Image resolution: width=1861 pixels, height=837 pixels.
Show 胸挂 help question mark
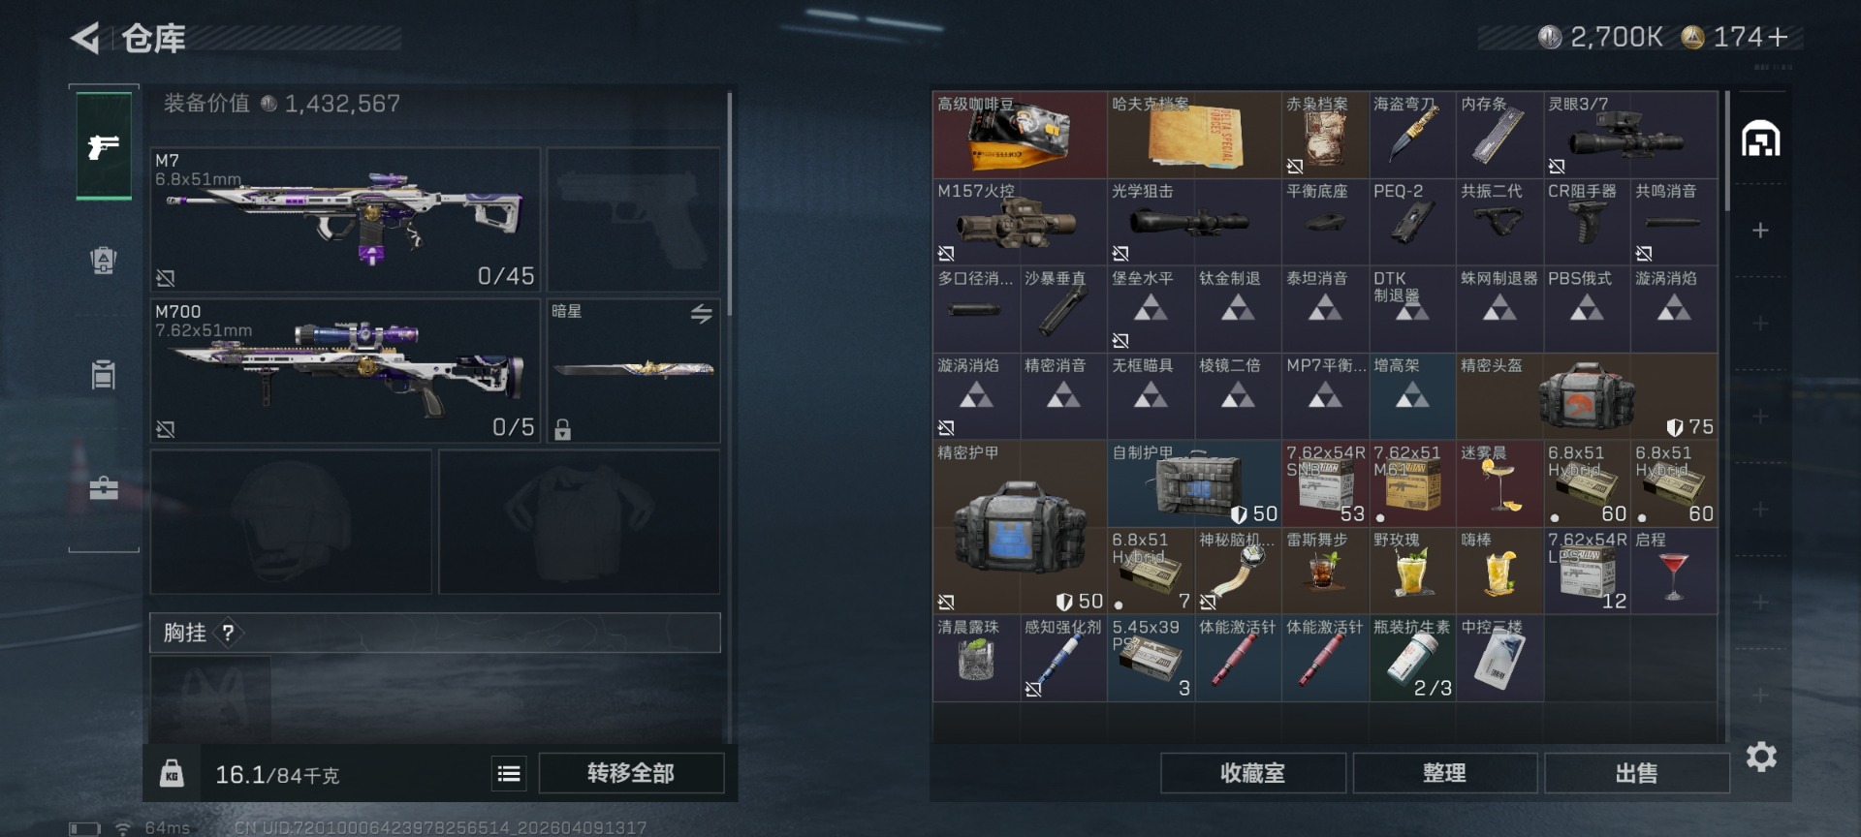(228, 634)
